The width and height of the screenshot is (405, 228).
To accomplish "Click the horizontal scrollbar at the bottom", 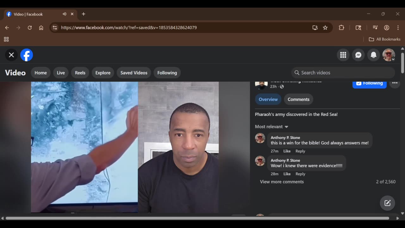I will point(197,218).
